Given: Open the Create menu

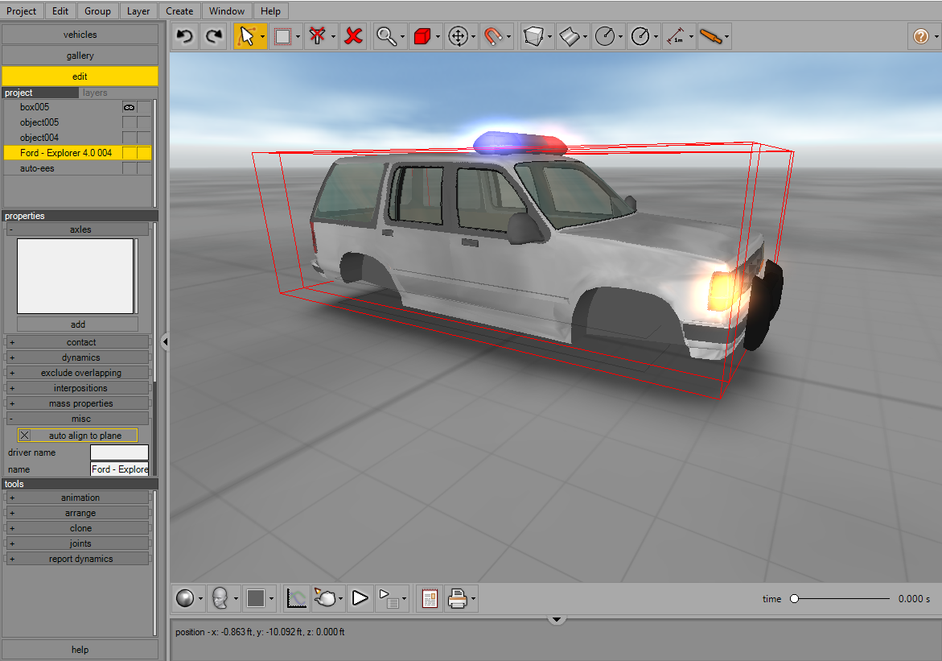Looking at the screenshot, I should 179,10.
